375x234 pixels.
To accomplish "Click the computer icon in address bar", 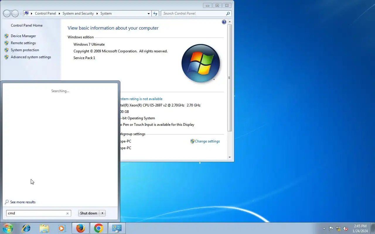I will (27, 13).
